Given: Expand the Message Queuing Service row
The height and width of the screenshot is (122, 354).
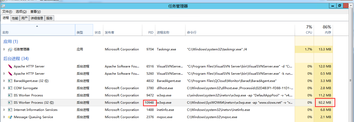Looking at the screenshot, I should (4, 117).
